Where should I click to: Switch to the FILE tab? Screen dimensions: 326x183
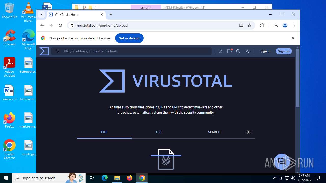coord(104,132)
